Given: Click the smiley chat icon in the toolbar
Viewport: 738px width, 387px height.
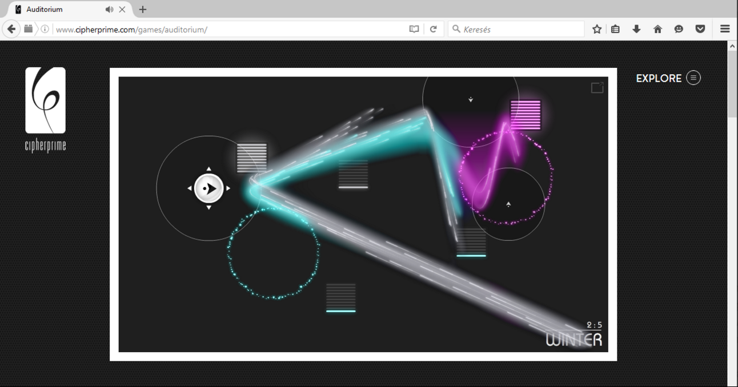Looking at the screenshot, I should pyautogui.click(x=679, y=29).
